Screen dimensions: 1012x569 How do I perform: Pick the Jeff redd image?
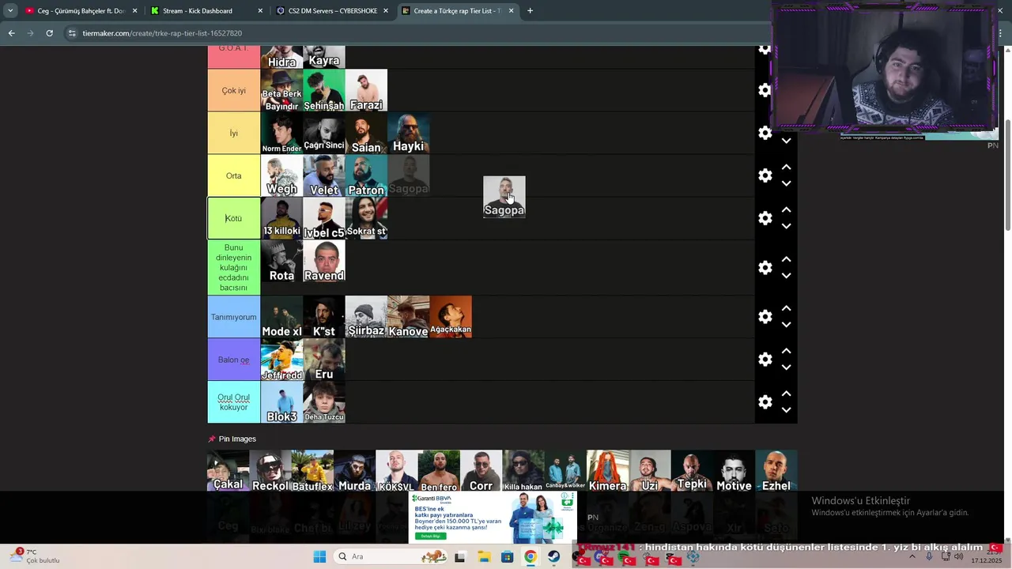(281, 360)
